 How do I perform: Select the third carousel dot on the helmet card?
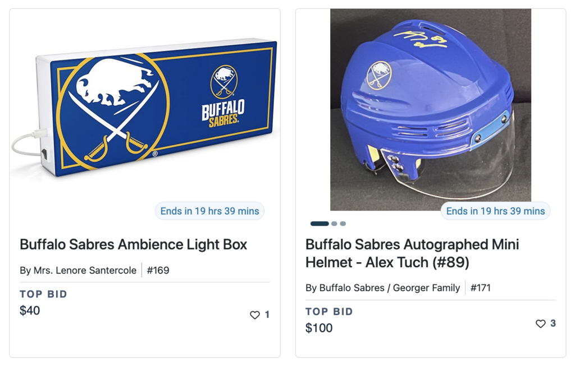(x=343, y=223)
